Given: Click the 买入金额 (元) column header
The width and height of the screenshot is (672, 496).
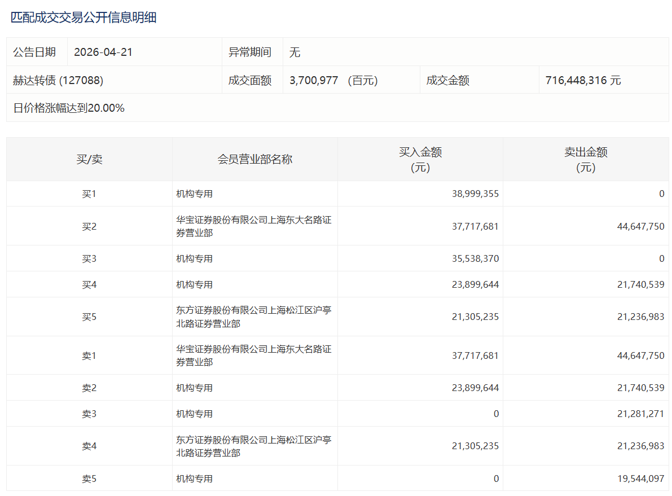Looking at the screenshot, I should [420, 159].
